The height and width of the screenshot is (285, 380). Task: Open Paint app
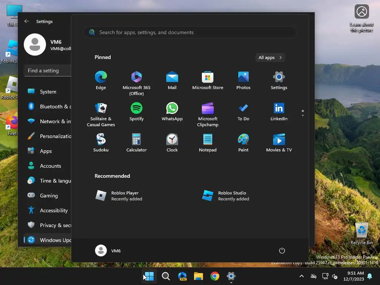click(x=243, y=143)
